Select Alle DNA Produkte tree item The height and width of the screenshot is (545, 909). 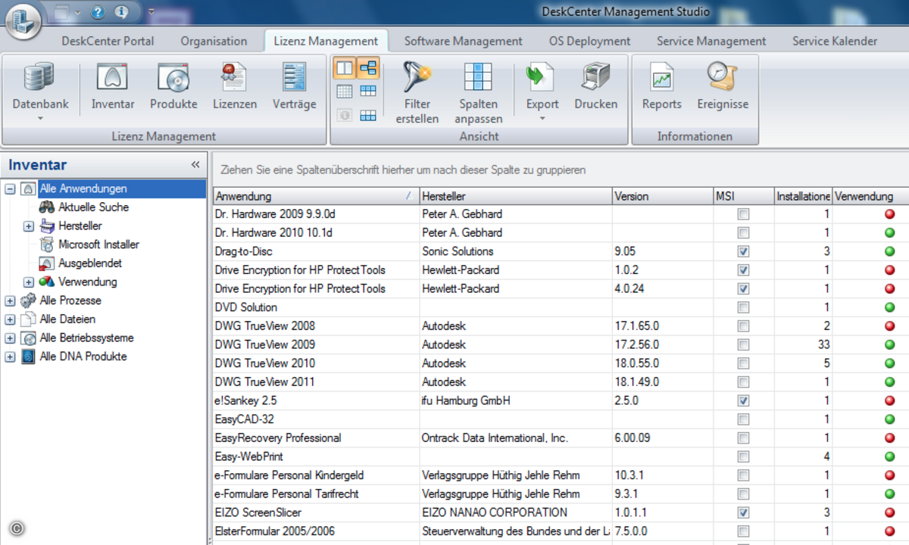tap(83, 357)
